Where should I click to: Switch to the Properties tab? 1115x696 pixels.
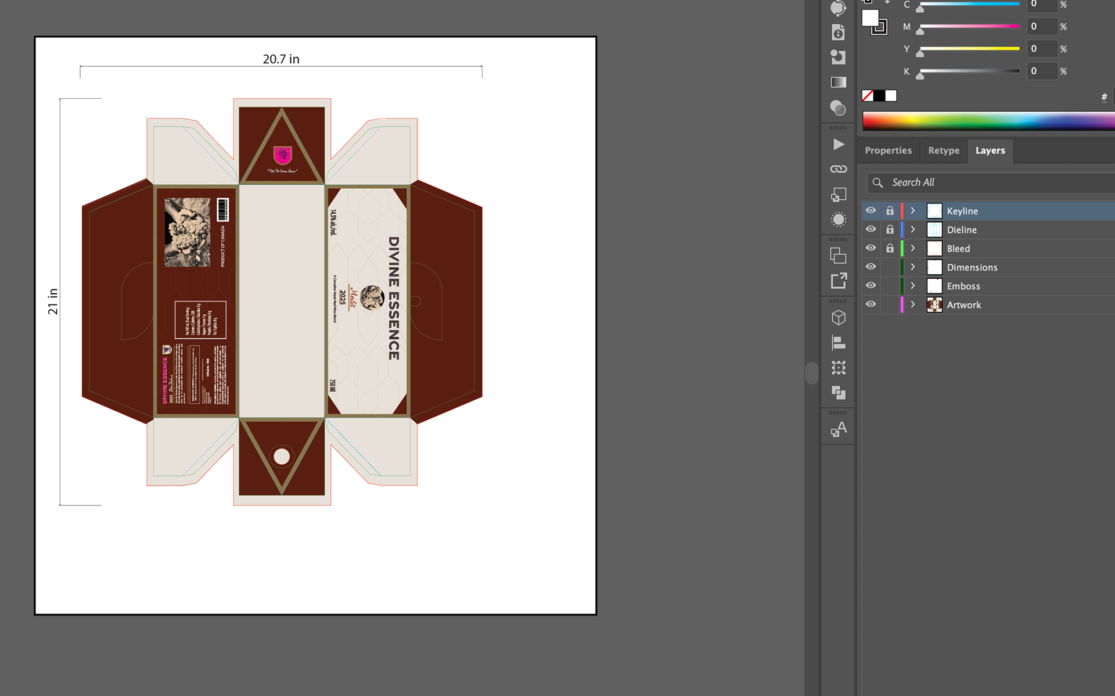point(888,150)
